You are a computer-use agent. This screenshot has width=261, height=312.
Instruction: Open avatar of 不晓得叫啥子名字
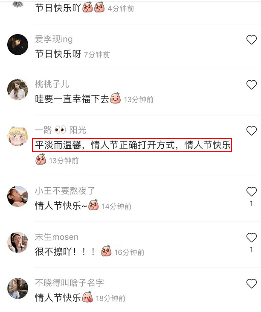click(17, 288)
